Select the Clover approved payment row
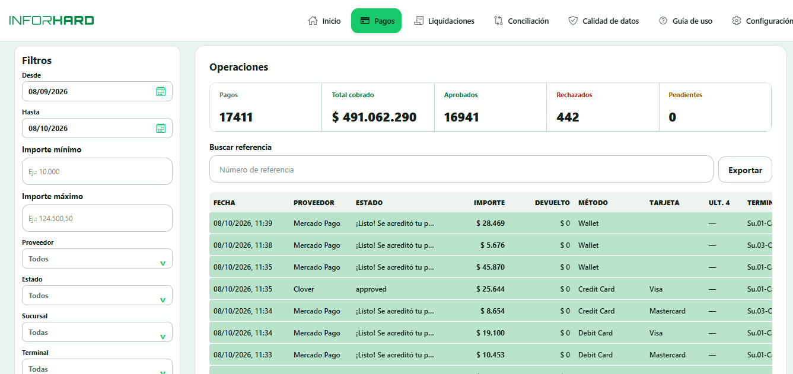Viewport: 793px width, 374px height. [491, 289]
